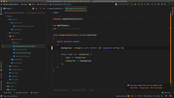Screen dimensions: 174x98
Task: Click the Listen for PHP Debug Connections phone icon
Action: click(x=145, y=4)
